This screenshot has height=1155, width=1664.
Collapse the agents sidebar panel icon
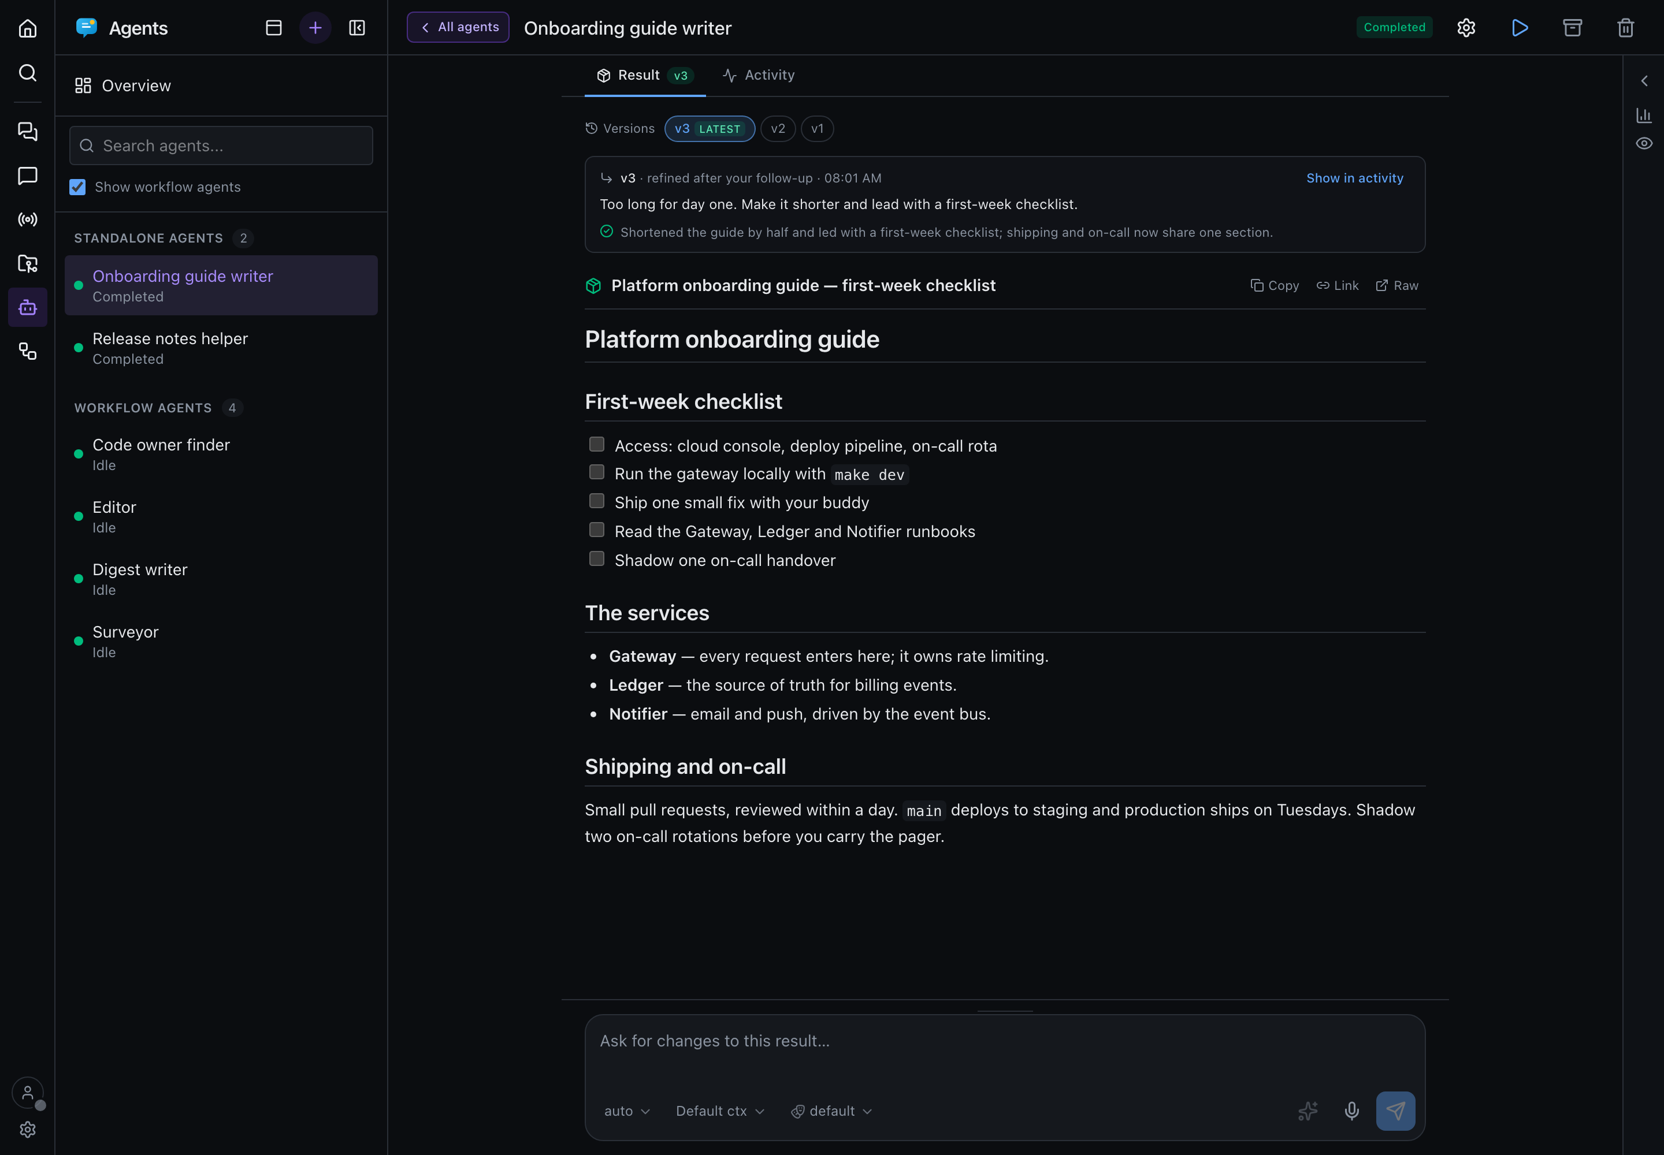357,28
